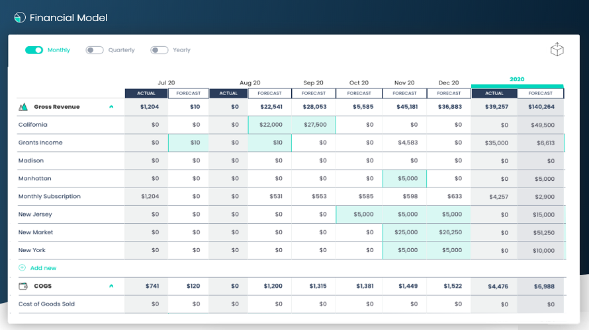589x330 pixels.
Task: Collapse the COGS section chevron
Action: pos(111,286)
